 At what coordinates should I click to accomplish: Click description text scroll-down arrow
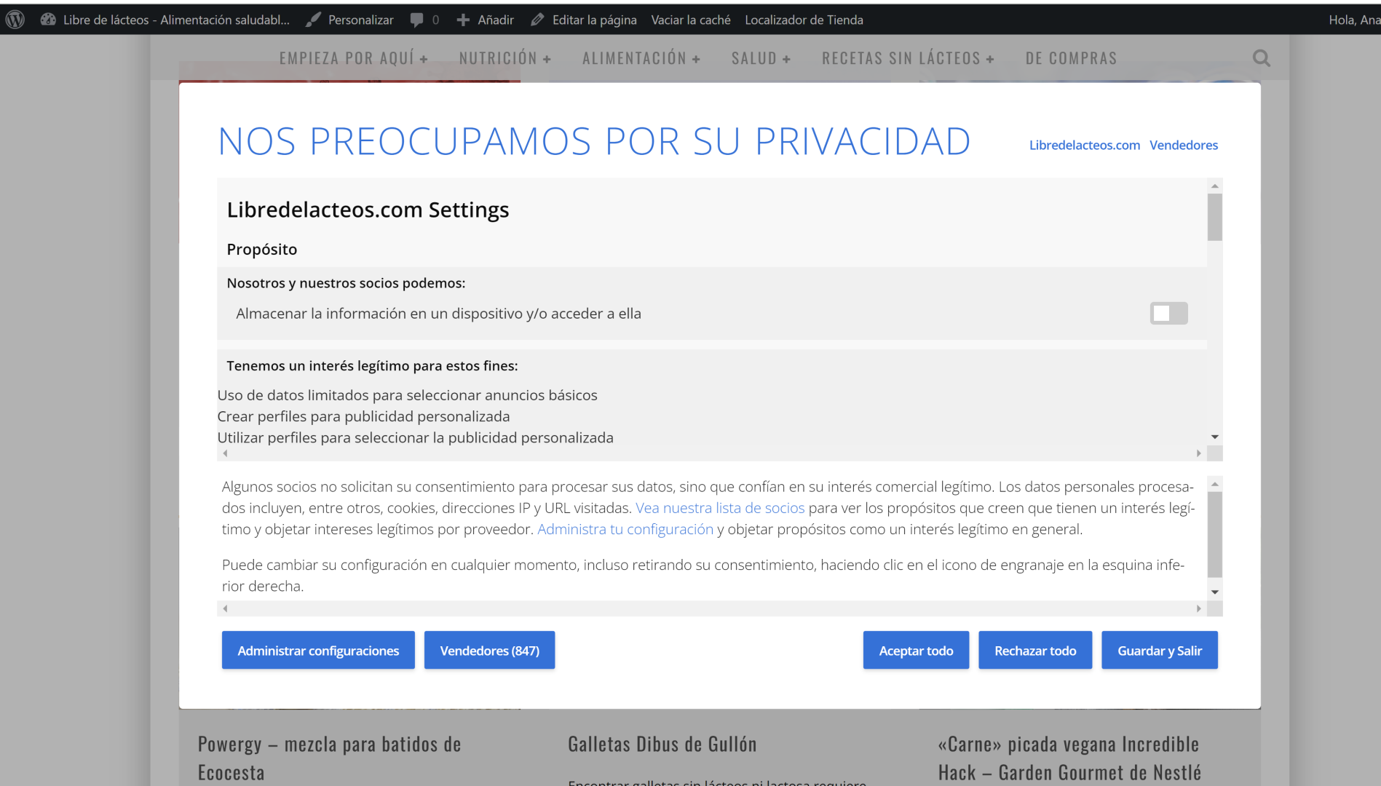[1214, 592]
